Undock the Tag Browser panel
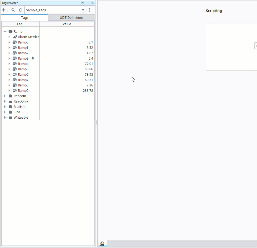Screen dimensions: 257x248 pyautogui.click(x=83, y=3)
